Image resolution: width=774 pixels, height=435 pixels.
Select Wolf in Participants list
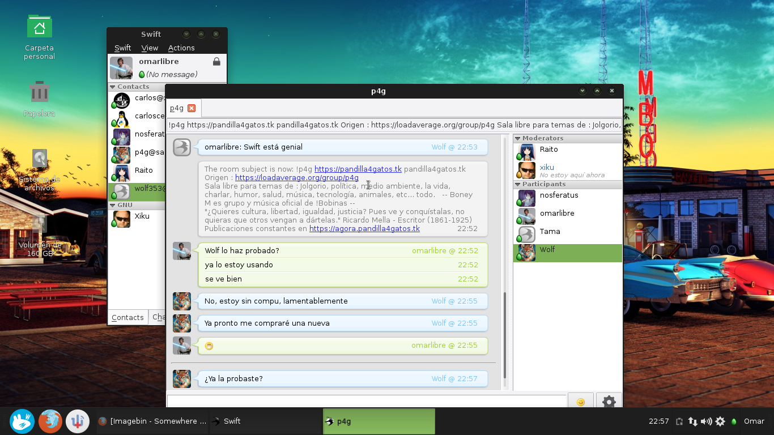(x=568, y=253)
